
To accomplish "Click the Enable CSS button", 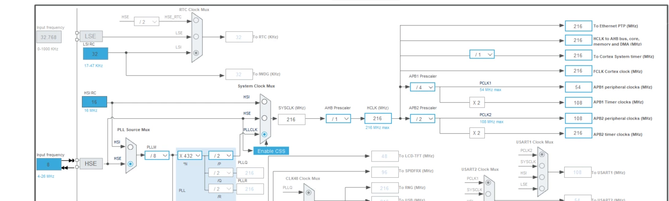I will [271, 151].
